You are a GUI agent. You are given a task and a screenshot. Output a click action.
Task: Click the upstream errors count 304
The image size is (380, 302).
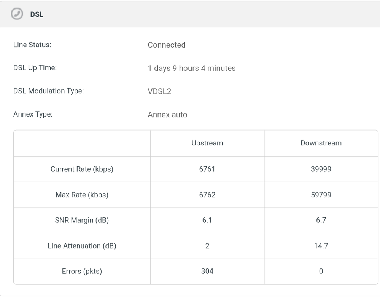207,272
